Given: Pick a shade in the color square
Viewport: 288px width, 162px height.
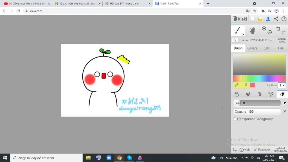Looking at the screenshot, I should [x=259, y=64].
